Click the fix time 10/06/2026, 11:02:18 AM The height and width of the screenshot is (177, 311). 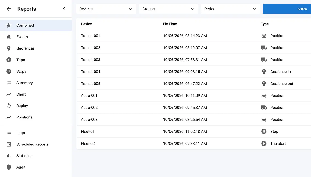pos(185,131)
